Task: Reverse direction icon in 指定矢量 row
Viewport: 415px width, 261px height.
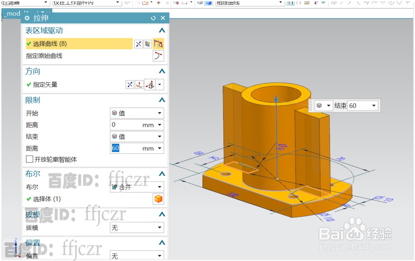Action: 129,85
